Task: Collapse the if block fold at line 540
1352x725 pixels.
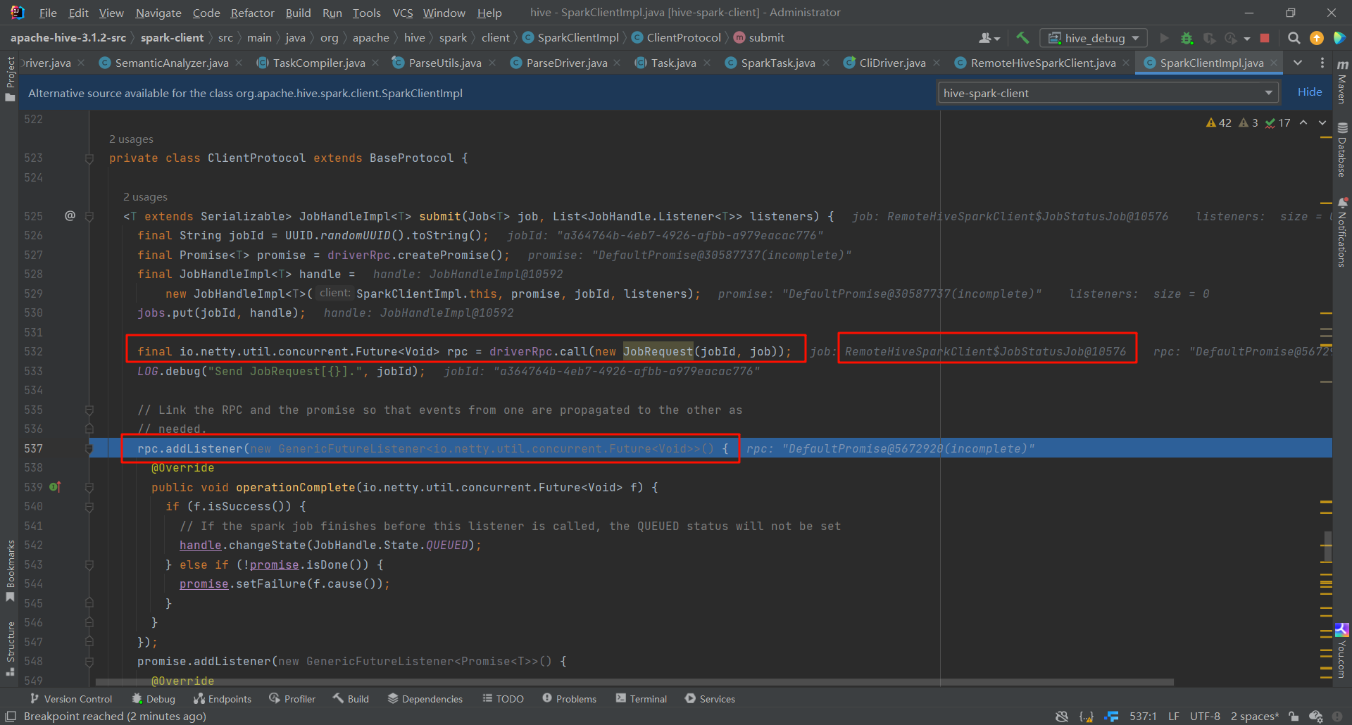Action: 89,507
